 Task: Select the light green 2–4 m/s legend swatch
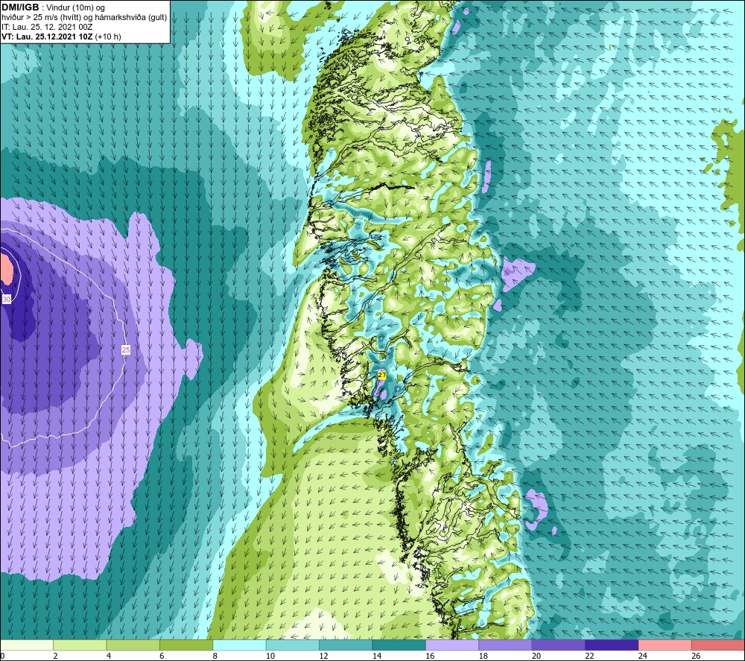coord(80,645)
